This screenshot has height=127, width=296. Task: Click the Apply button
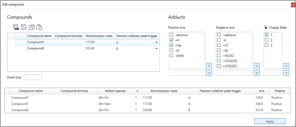[270, 121]
